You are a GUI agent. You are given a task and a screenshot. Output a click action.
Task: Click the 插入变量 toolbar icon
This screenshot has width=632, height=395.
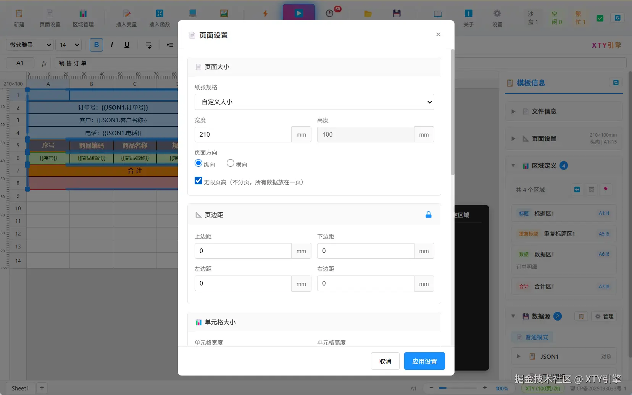tap(126, 18)
